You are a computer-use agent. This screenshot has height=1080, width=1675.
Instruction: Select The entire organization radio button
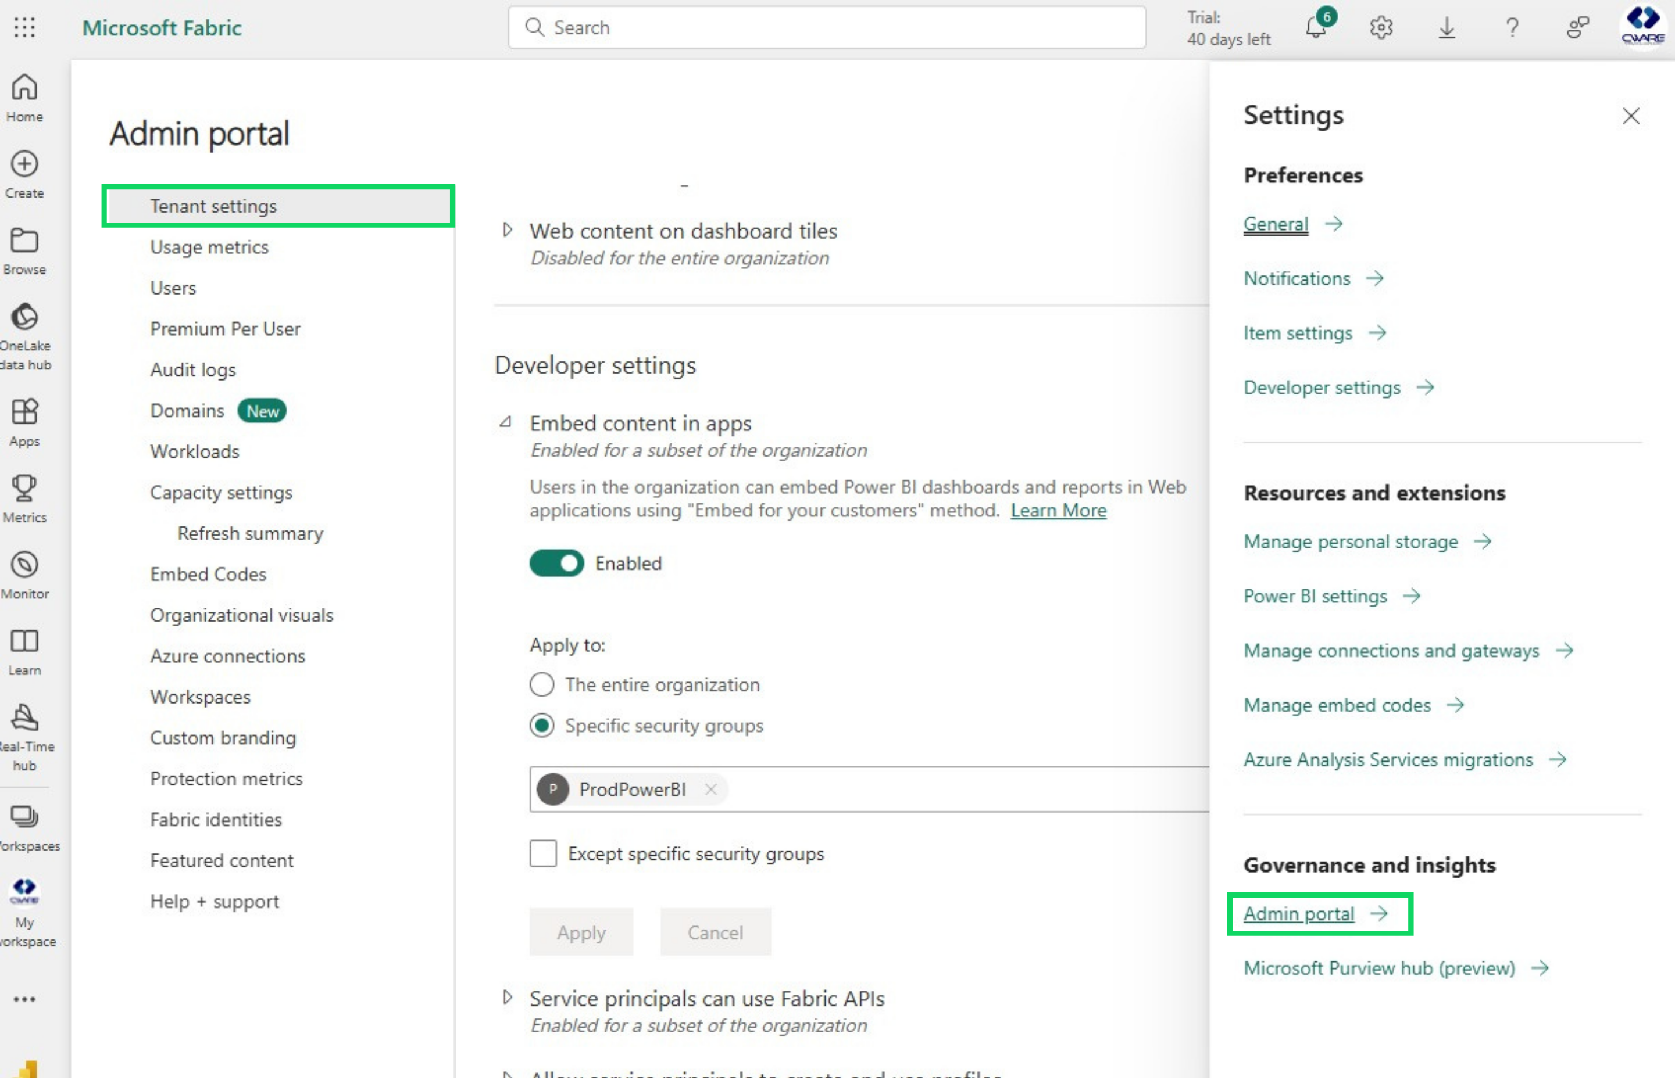[x=542, y=684]
